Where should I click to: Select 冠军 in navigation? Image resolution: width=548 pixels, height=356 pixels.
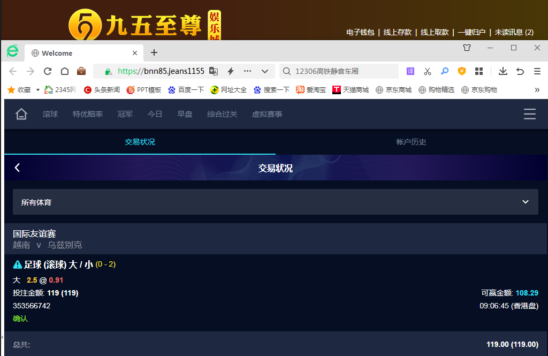point(125,114)
